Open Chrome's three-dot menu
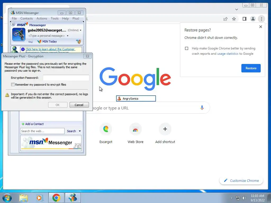The height and width of the screenshot is (203, 271). click(x=261, y=19)
